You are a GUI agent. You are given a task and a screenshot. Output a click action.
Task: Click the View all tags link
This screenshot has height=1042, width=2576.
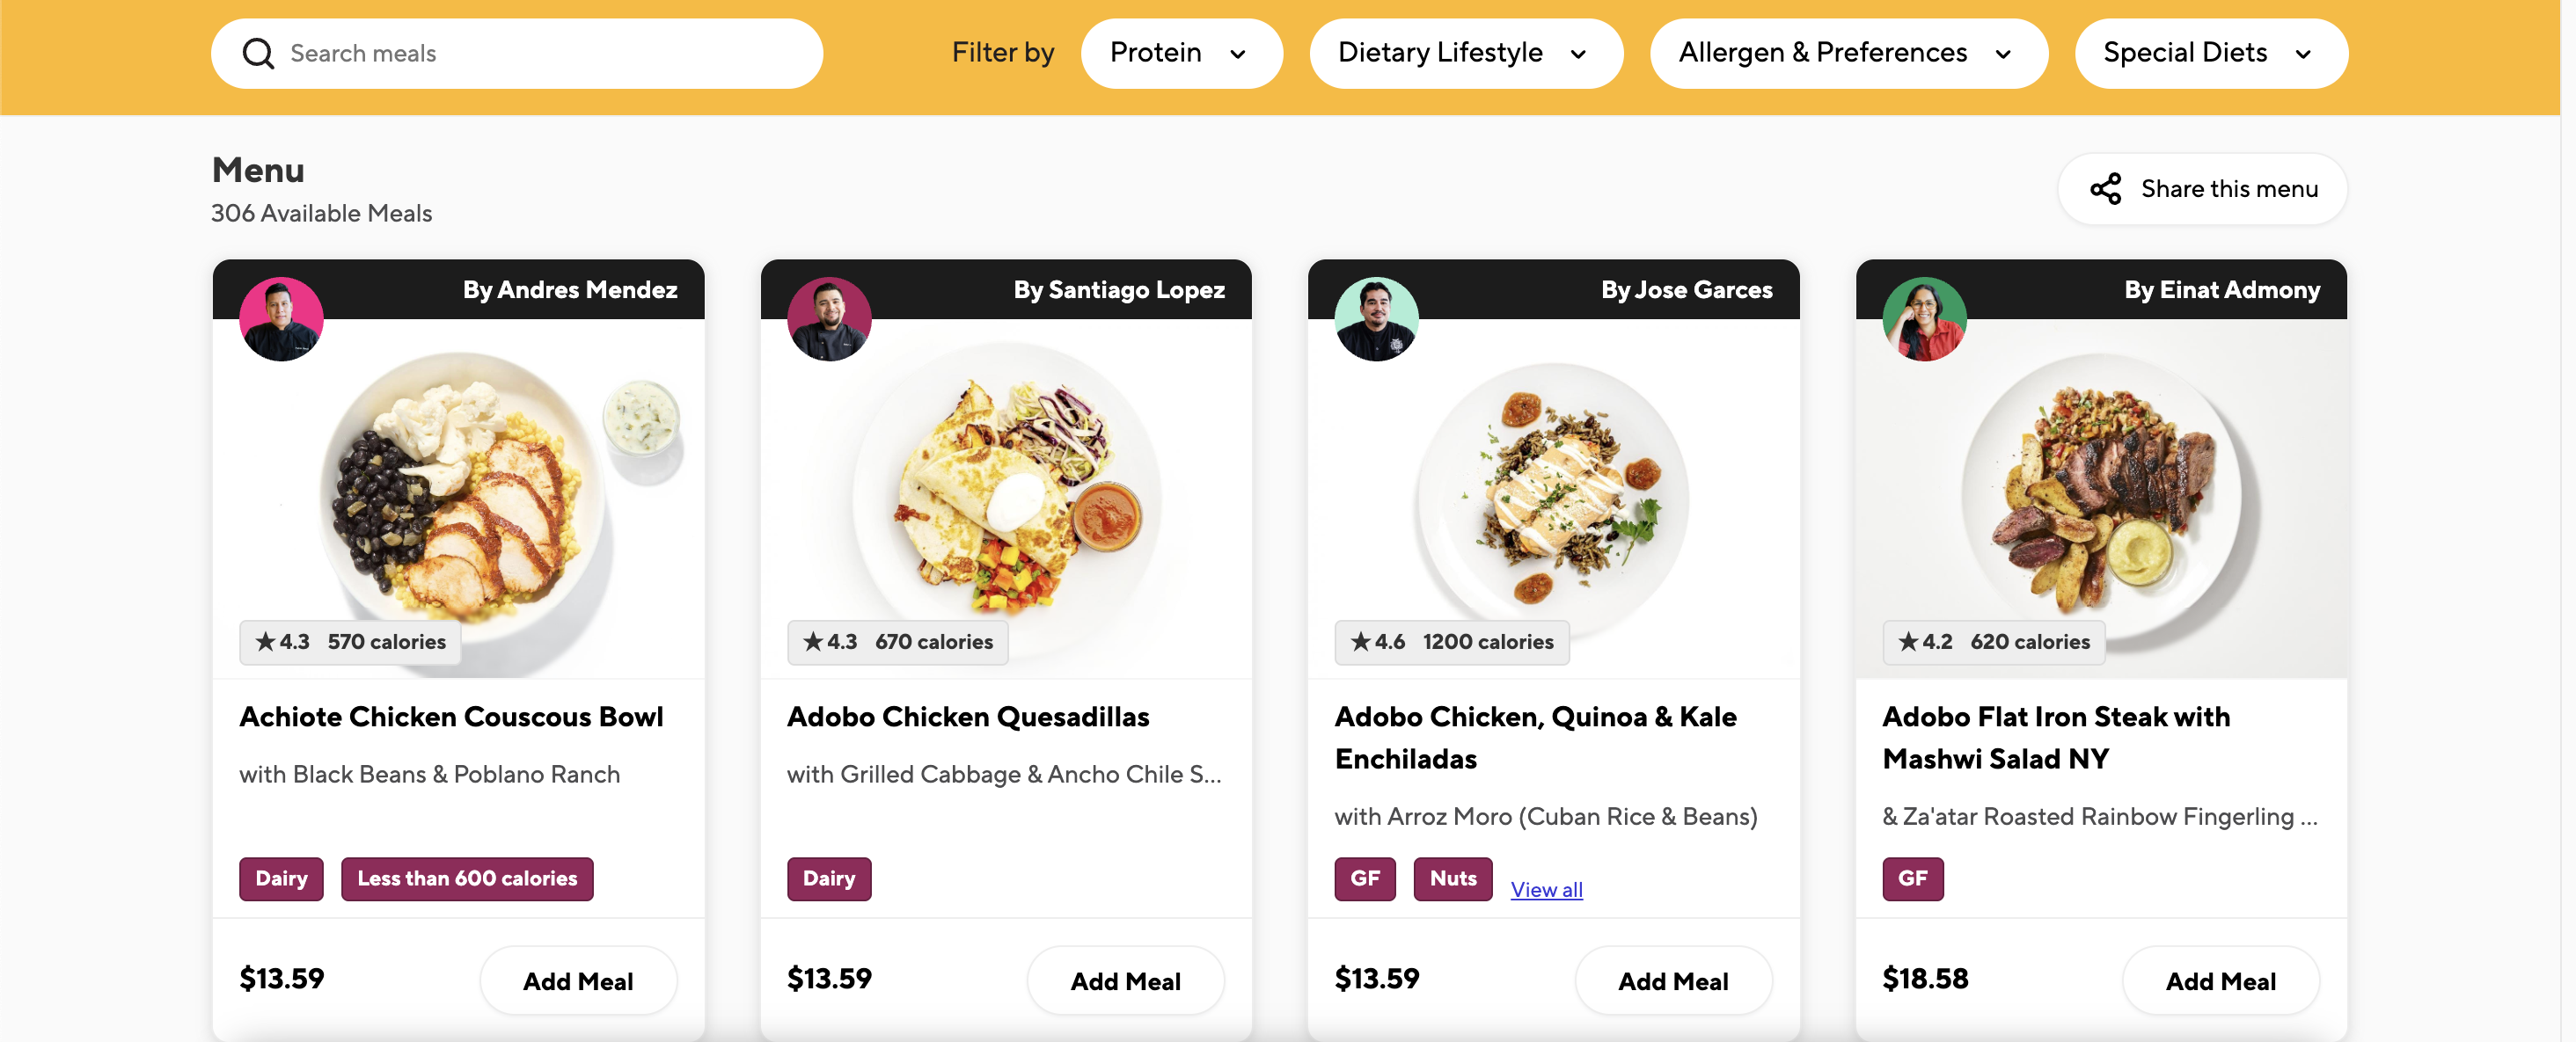pyautogui.click(x=1546, y=889)
